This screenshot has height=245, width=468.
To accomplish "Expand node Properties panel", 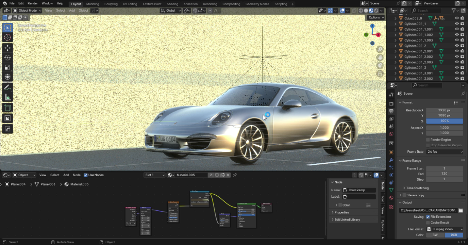I will [341, 212].
